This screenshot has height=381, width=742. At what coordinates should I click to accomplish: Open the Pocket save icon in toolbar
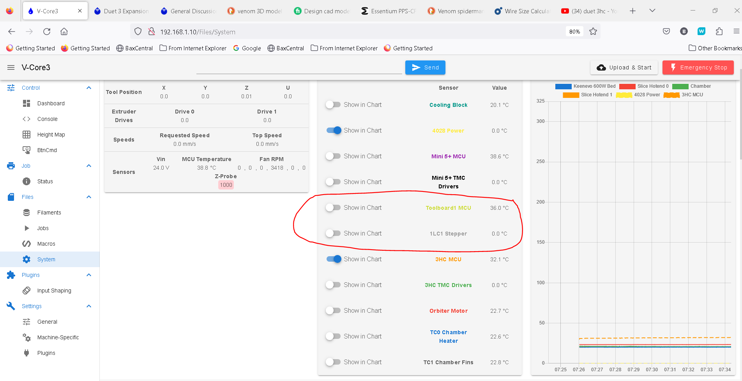click(666, 32)
